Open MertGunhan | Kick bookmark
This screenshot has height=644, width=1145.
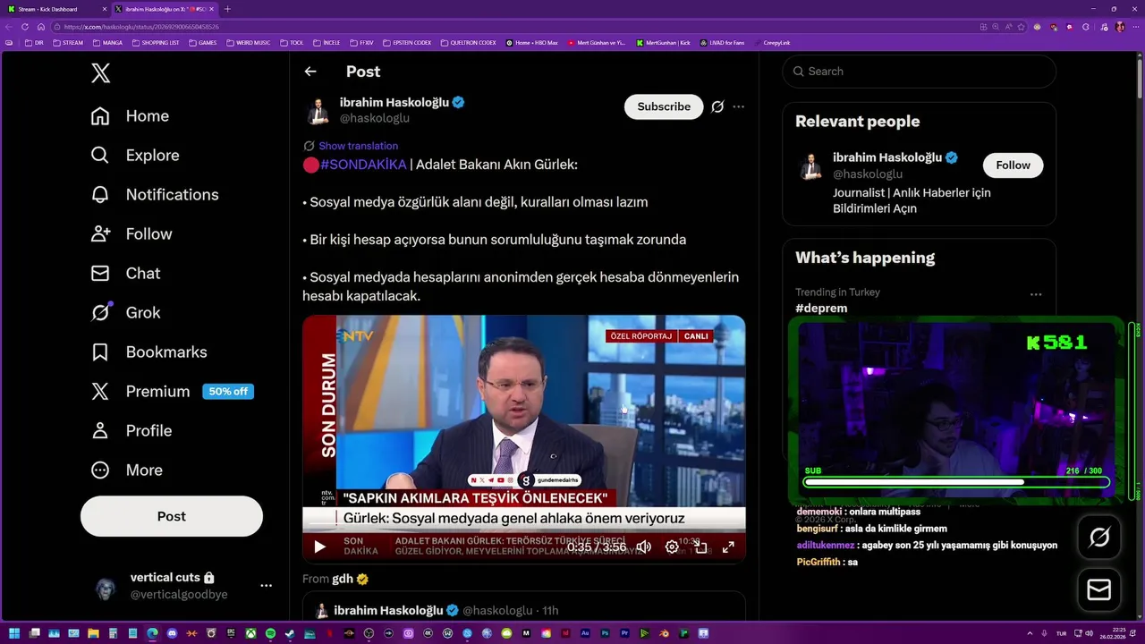[x=664, y=42]
